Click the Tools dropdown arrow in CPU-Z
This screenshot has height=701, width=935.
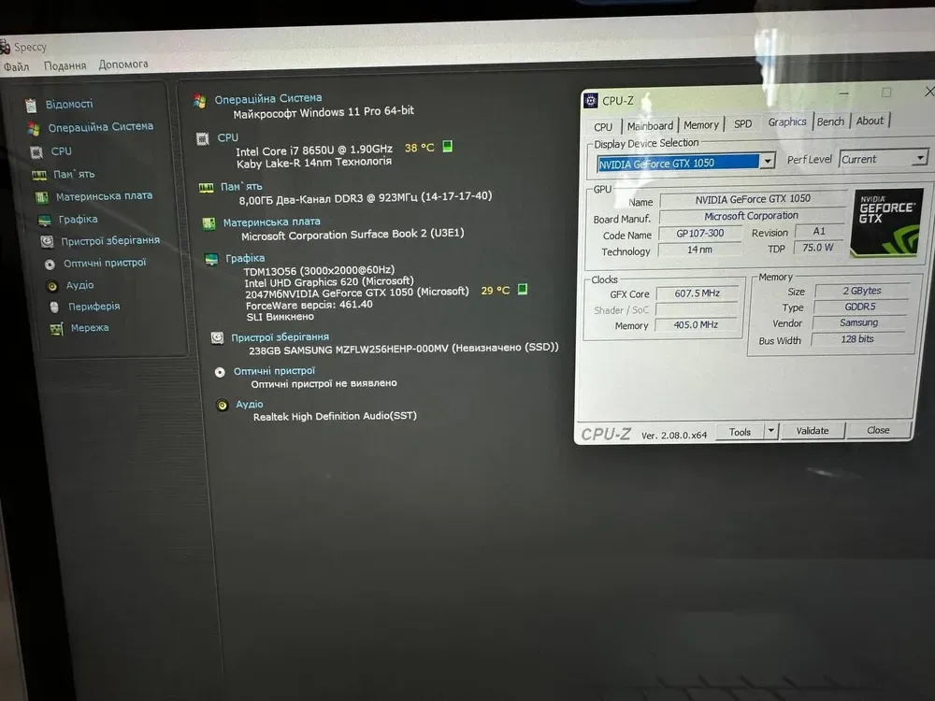coord(770,431)
